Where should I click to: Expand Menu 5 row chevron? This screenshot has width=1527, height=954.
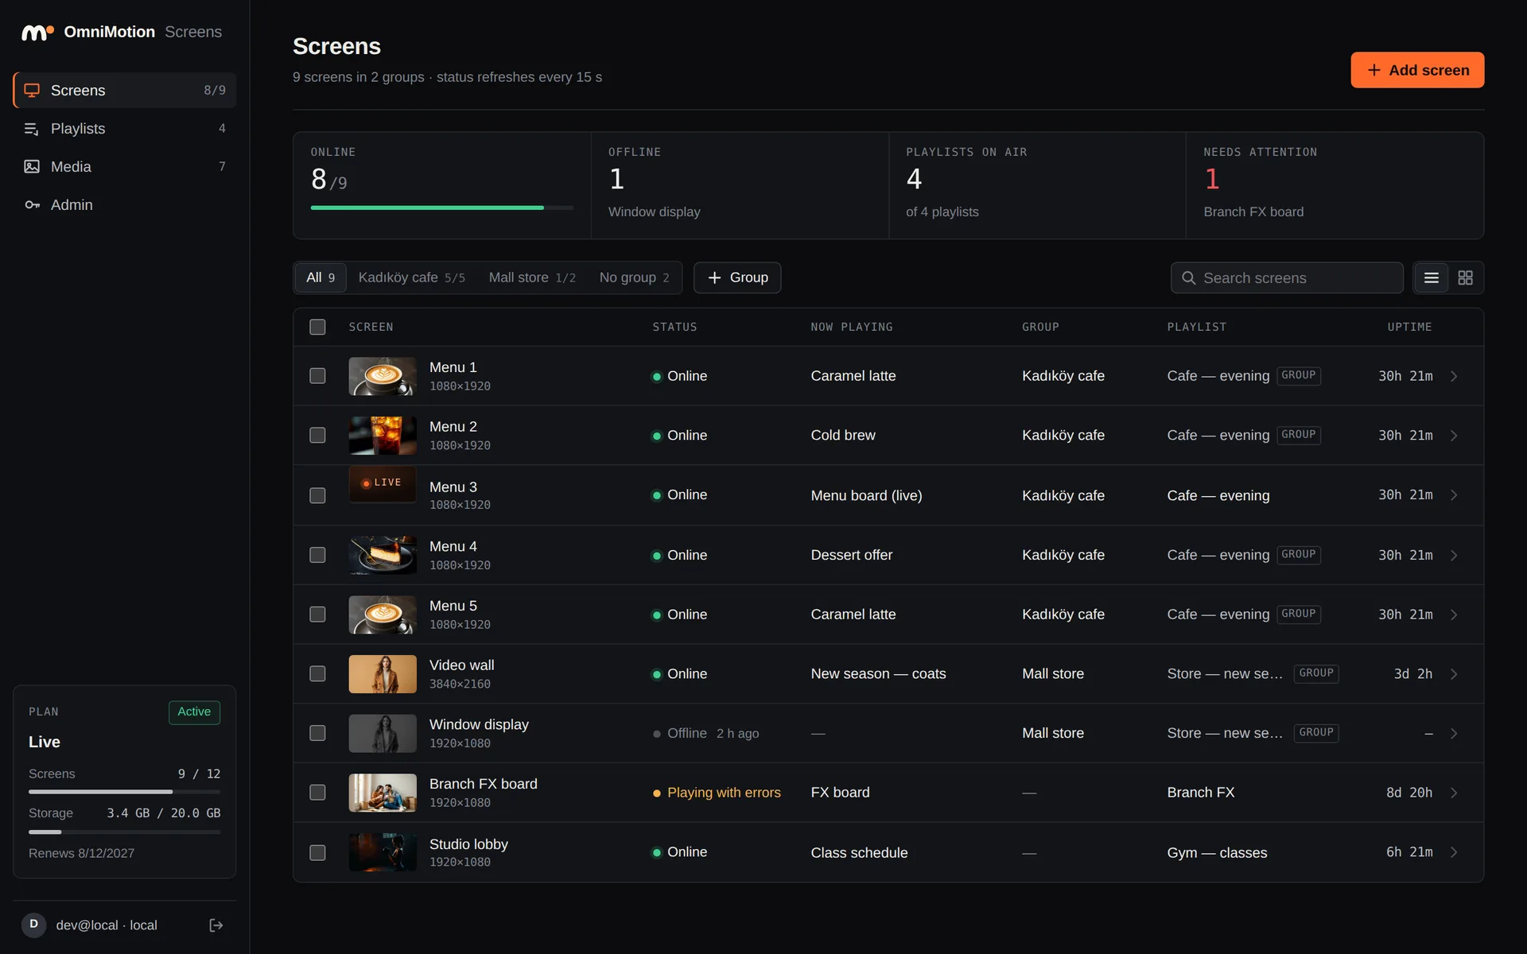tap(1454, 615)
